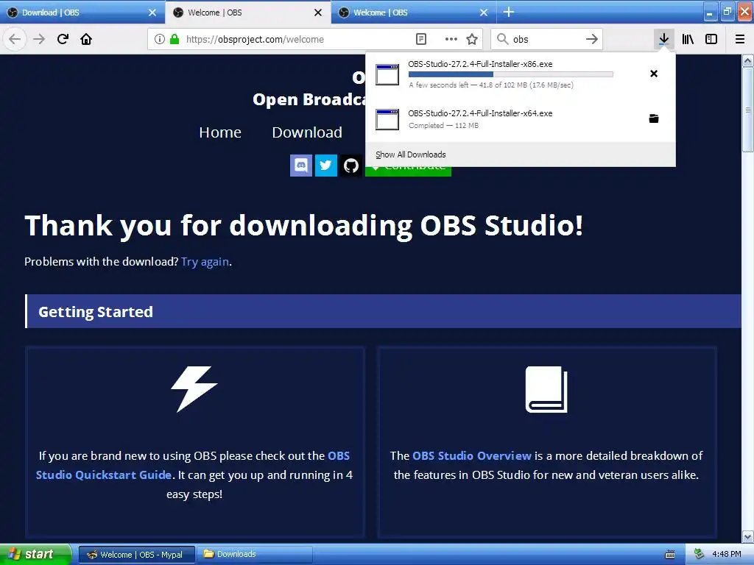Open the Downloads folder taskbar button
The image size is (754, 565).
255,555
